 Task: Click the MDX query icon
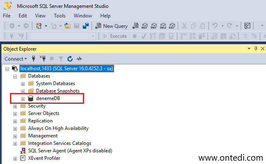point(145,26)
